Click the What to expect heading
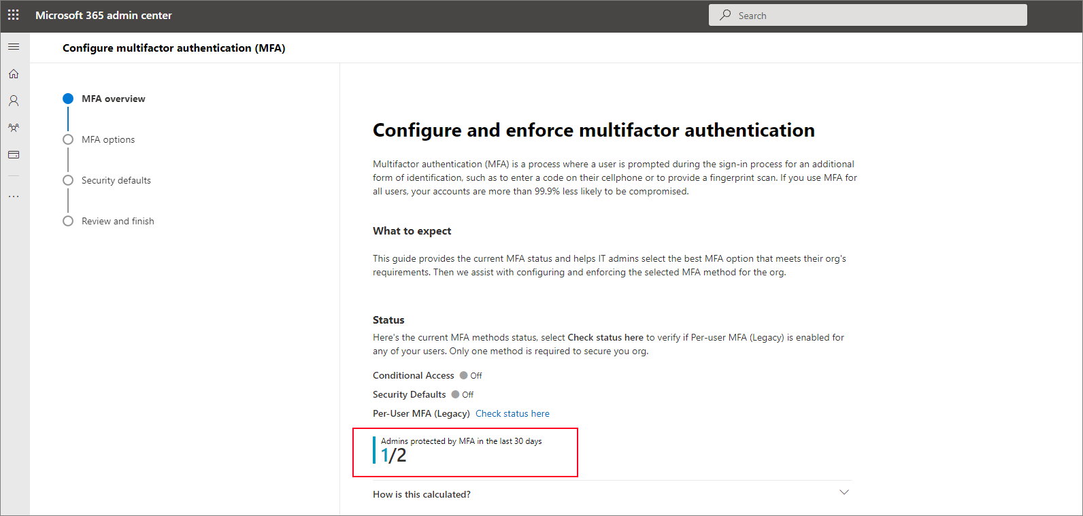Viewport: 1083px width, 516px height. click(412, 231)
